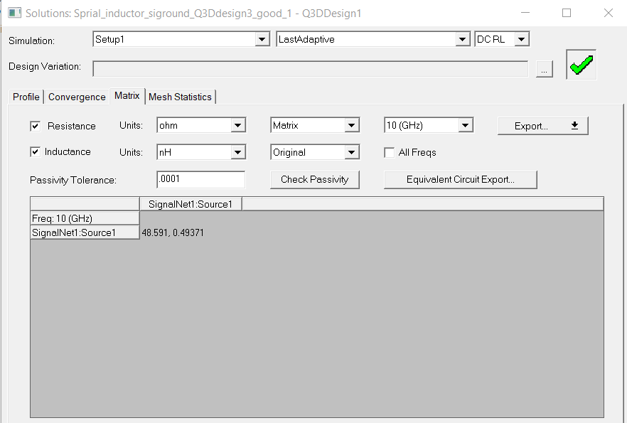Click the Passivity Tolerance input field
The height and width of the screenshot is (423, 627).
[x=200, y=180]
